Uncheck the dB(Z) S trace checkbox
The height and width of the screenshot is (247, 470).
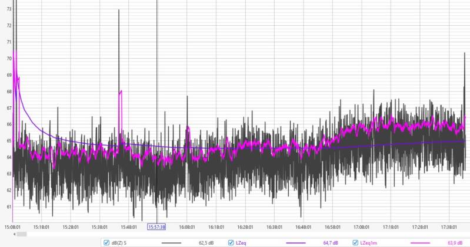(x=106, y=242)
